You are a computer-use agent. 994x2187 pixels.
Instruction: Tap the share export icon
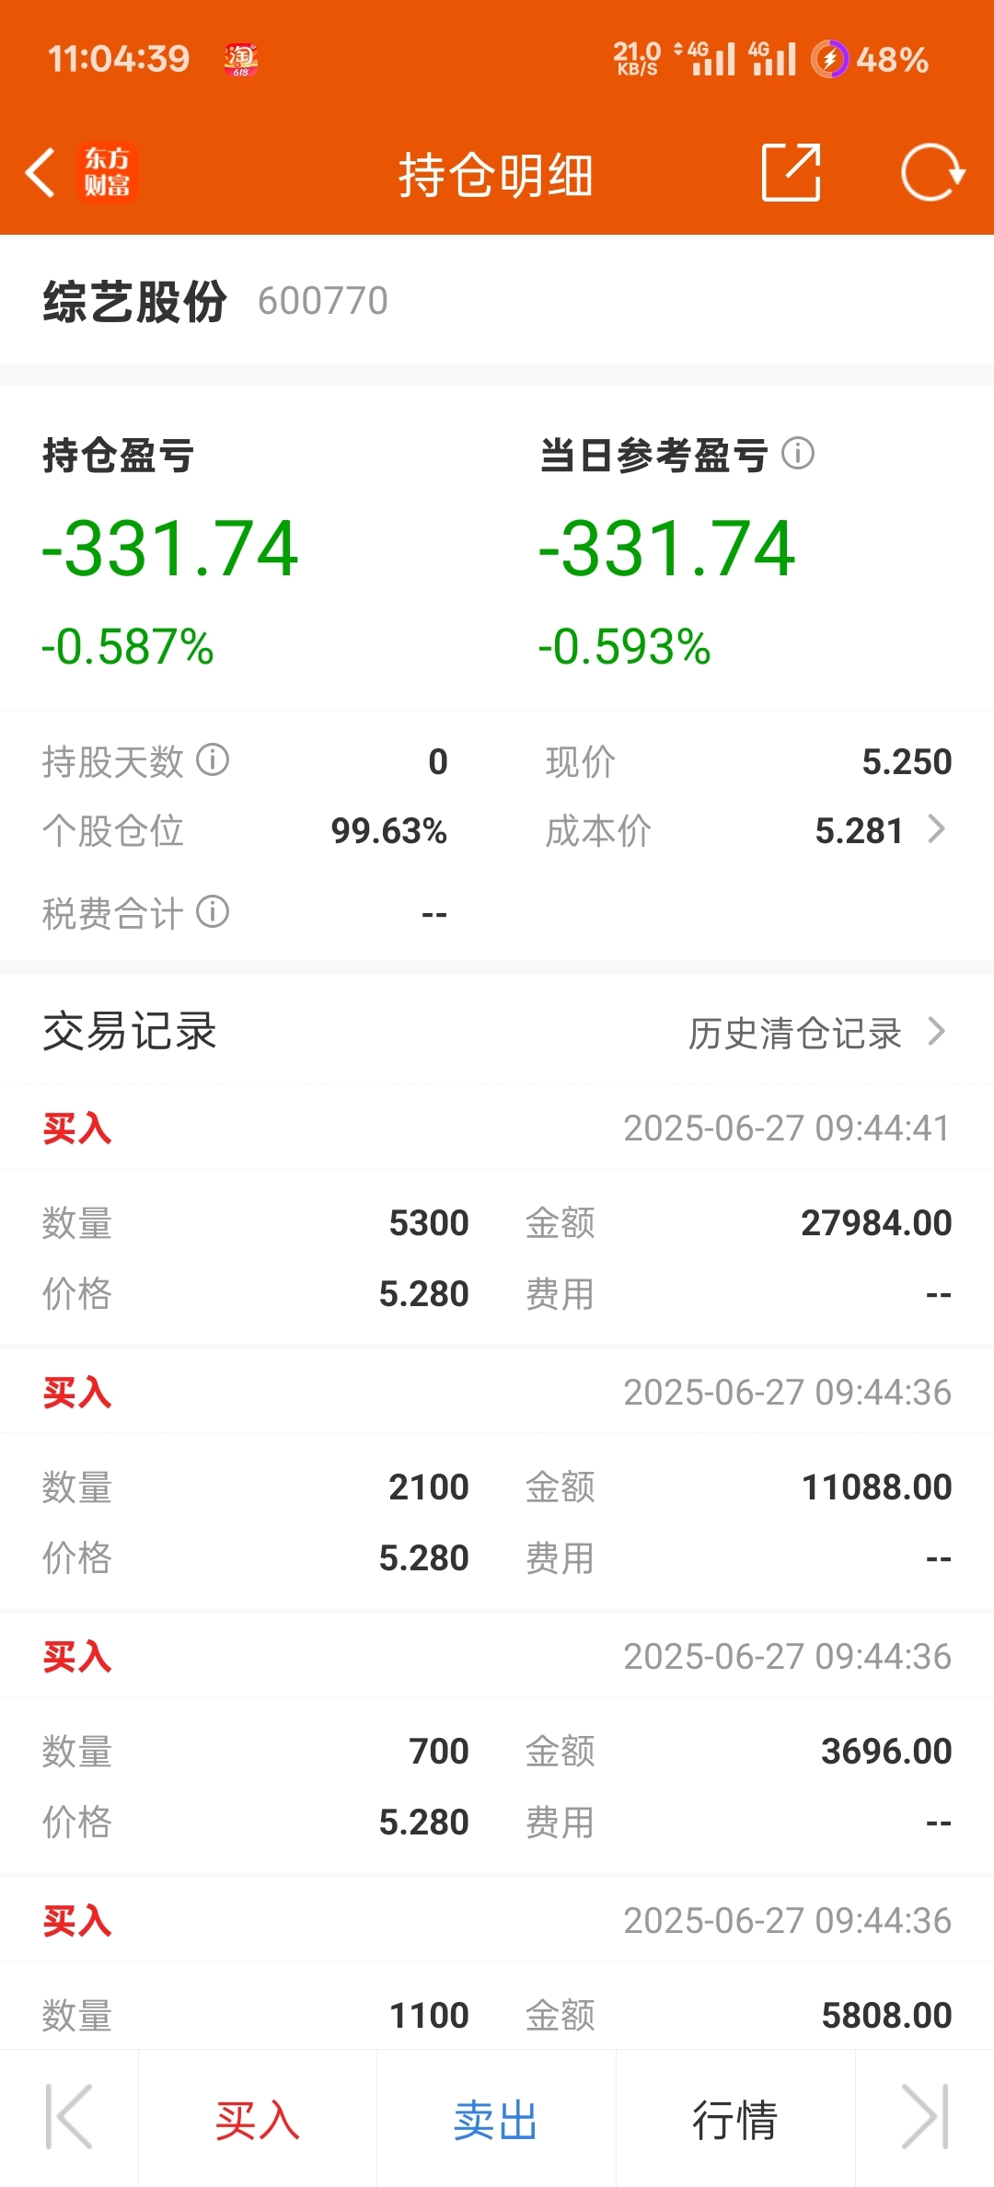click(x=792, y=172)
